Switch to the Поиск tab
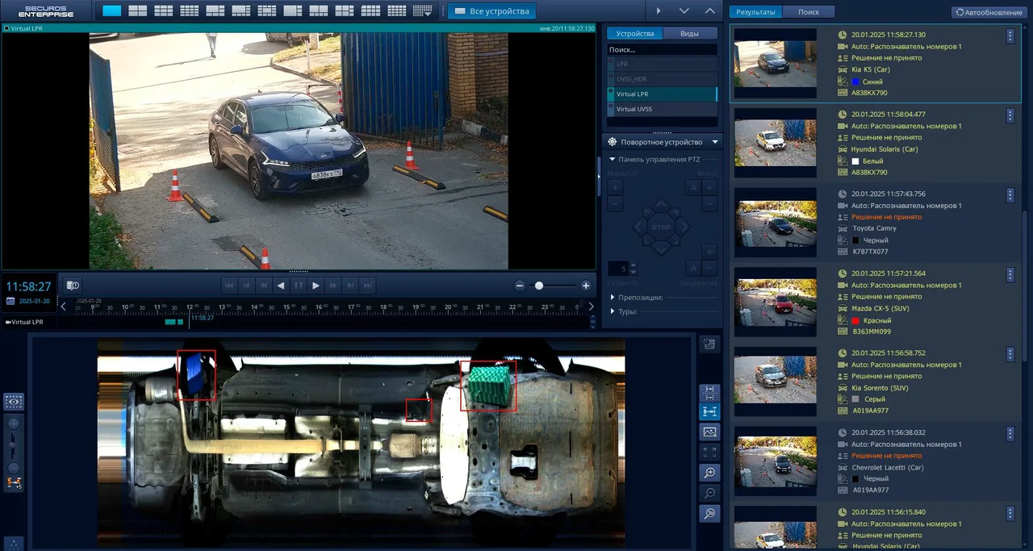 [808, 12]
